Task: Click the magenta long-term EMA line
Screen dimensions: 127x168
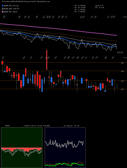Action: click(58, 29)
